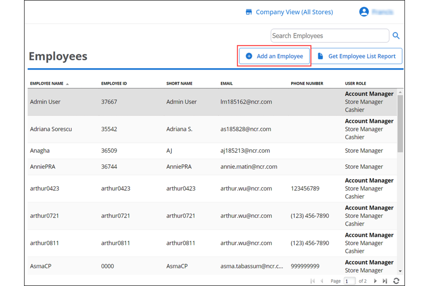Sort the table by User Role column

(355, 83)
